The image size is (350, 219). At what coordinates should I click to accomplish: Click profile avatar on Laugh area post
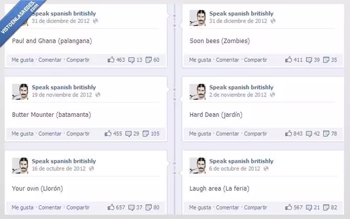point(197,165)
